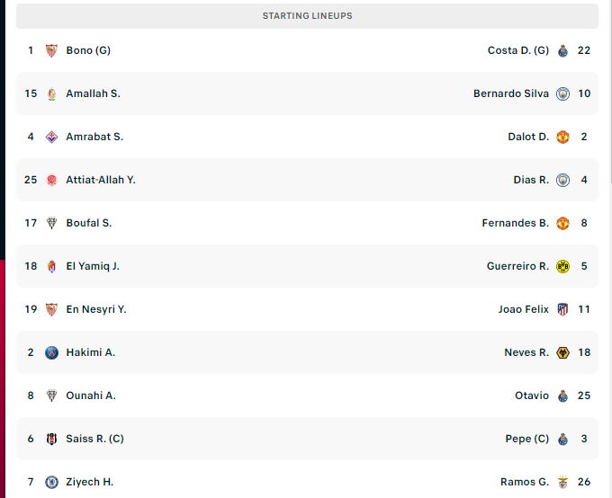This screenshot has height=498, width=612.
Task: Click Dortmund logo next to Guerreiro R.
Action: (x=562, y=266)
